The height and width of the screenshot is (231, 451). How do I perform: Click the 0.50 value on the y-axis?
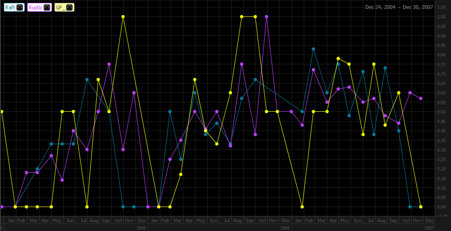point(441,112)
